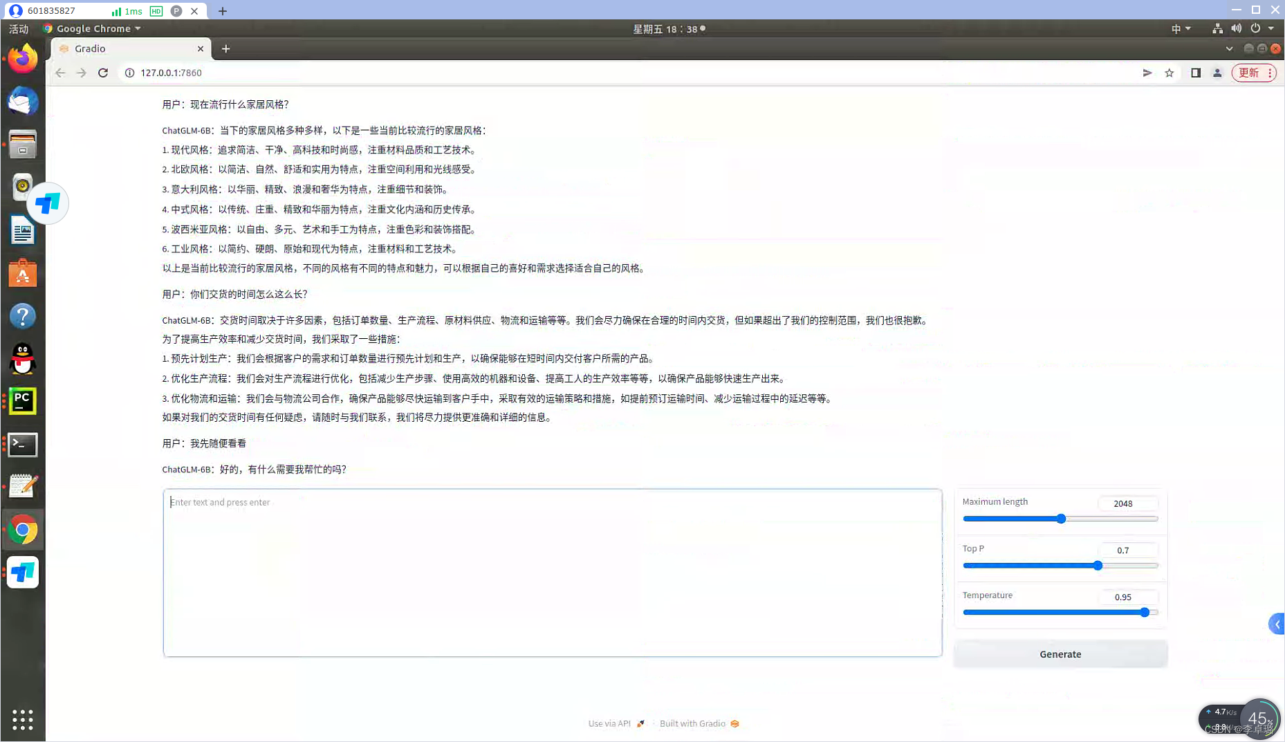1285x742 pixels.
Task: Click text 用户：我先随便看看
Action: 204,443
